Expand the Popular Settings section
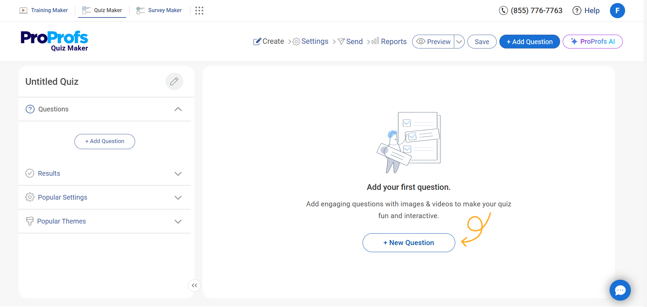647x307 pixels. pos(178,198)
